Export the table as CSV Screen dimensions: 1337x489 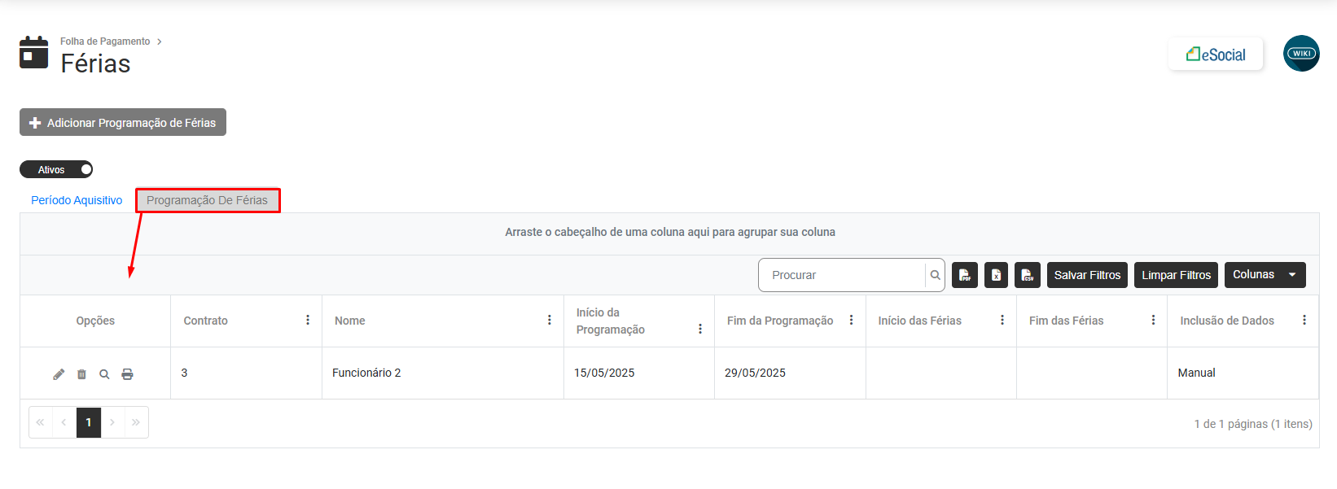pos(1028,275)
